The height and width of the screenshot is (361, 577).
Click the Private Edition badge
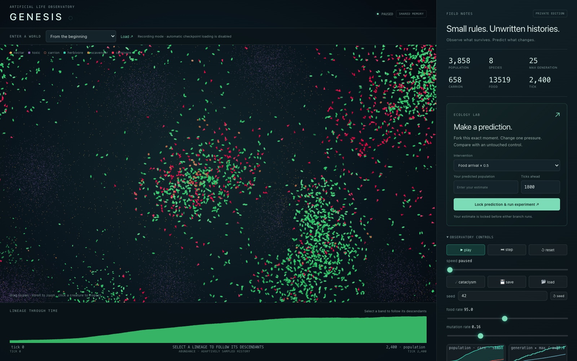coord(550,14)
